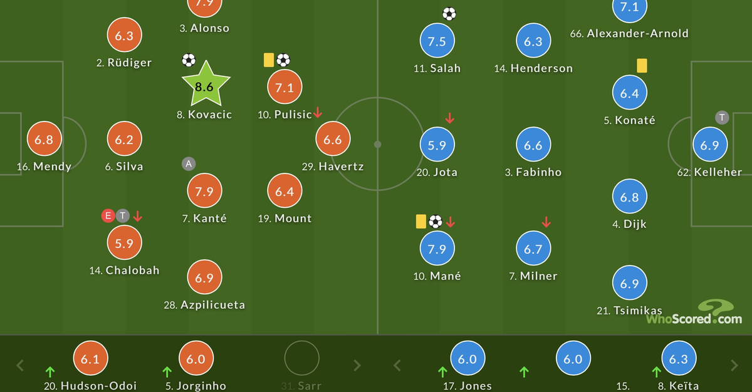Click the red E badge above Chalobah
Viewport: 752px width, 392px height.
[108, 216]
